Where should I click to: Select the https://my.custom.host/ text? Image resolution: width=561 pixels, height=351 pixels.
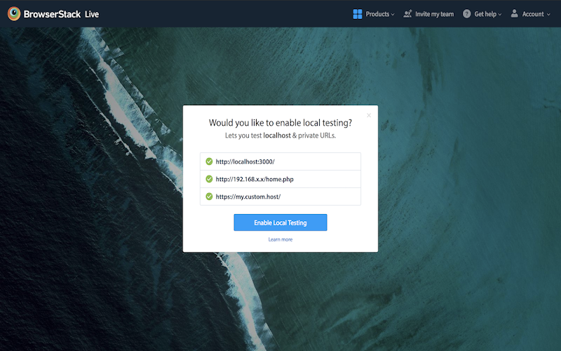pyautogui.click(x=248, y=197)
